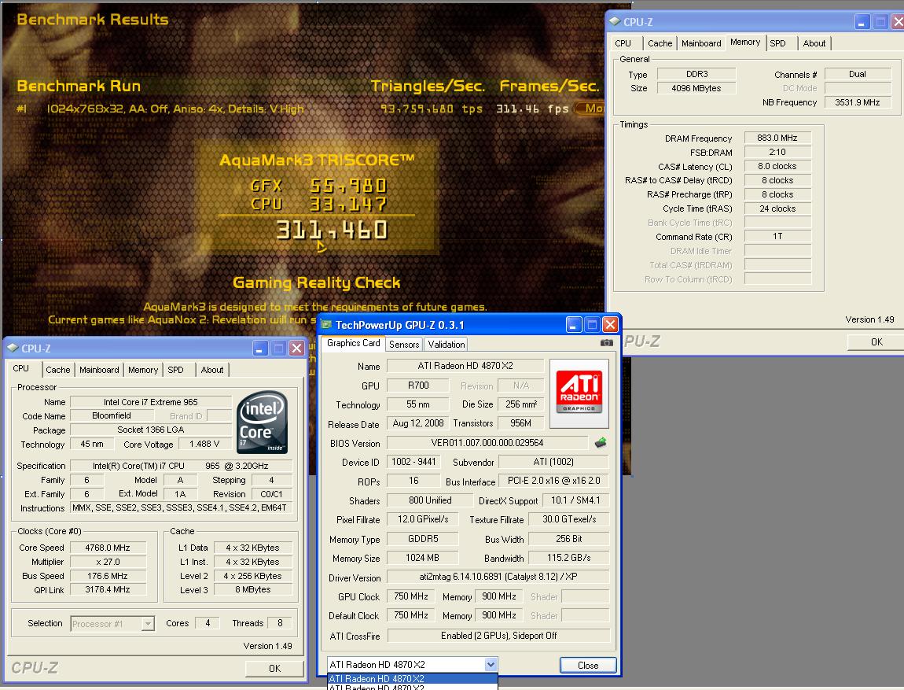Open Memory tab in lower CPU-Z window

143,370
